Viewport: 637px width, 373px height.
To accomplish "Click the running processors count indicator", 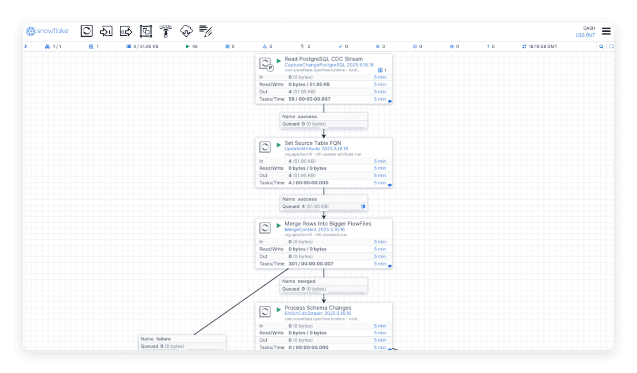I will (x=191, y=46).
